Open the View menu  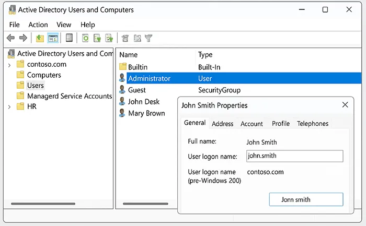coord(64,25)
